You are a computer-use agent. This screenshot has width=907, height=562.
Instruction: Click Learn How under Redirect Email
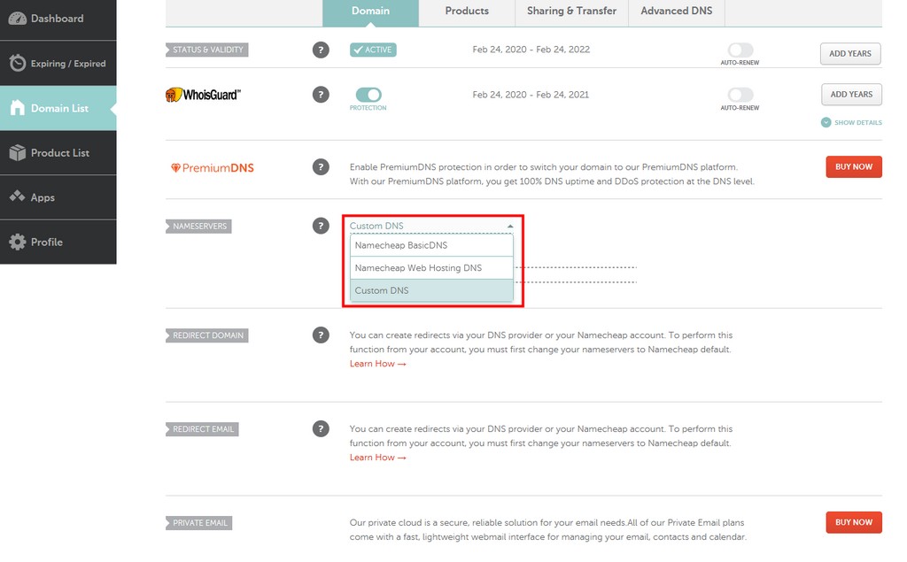[x=373, y=458]
